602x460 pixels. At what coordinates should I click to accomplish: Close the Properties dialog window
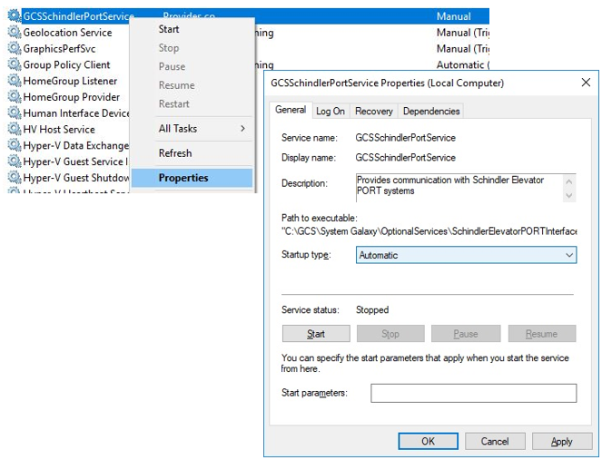click(586, 83)
